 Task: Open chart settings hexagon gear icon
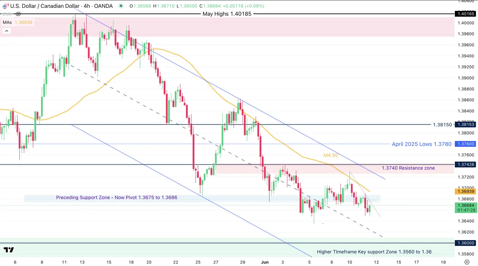466,262
